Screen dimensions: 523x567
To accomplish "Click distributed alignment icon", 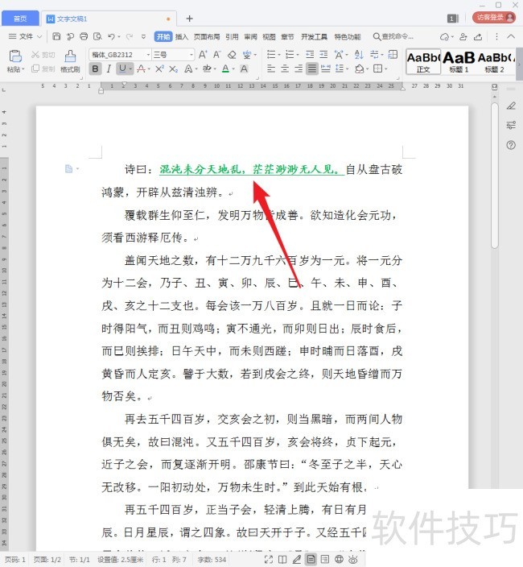I will (326, 68).
